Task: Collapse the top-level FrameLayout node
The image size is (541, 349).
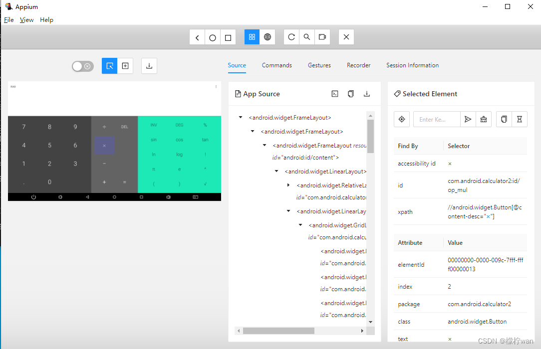Action: pyautogui.click(x=241, y=118)
